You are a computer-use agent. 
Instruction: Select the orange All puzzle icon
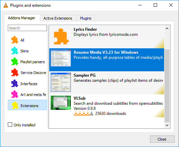[x=15, y=40]
